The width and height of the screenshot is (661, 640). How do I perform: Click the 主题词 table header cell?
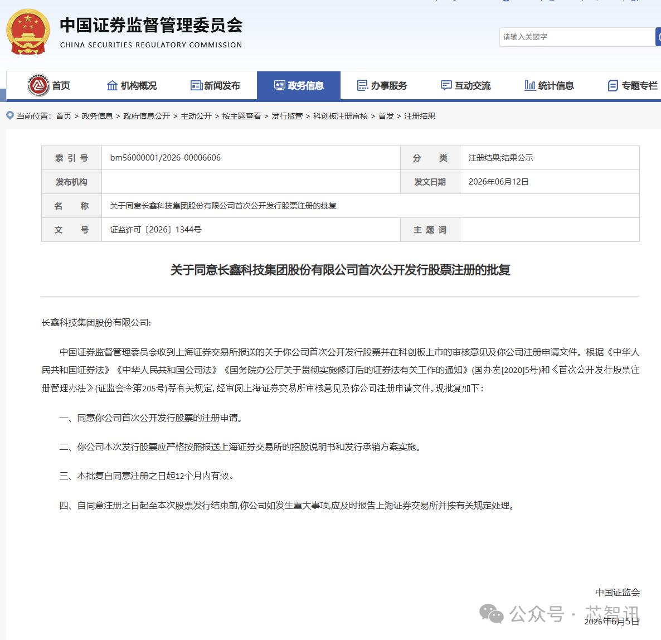[430, 230]
